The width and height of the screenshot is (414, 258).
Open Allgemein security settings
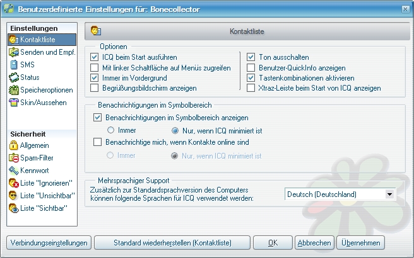[x=42, y=145]
